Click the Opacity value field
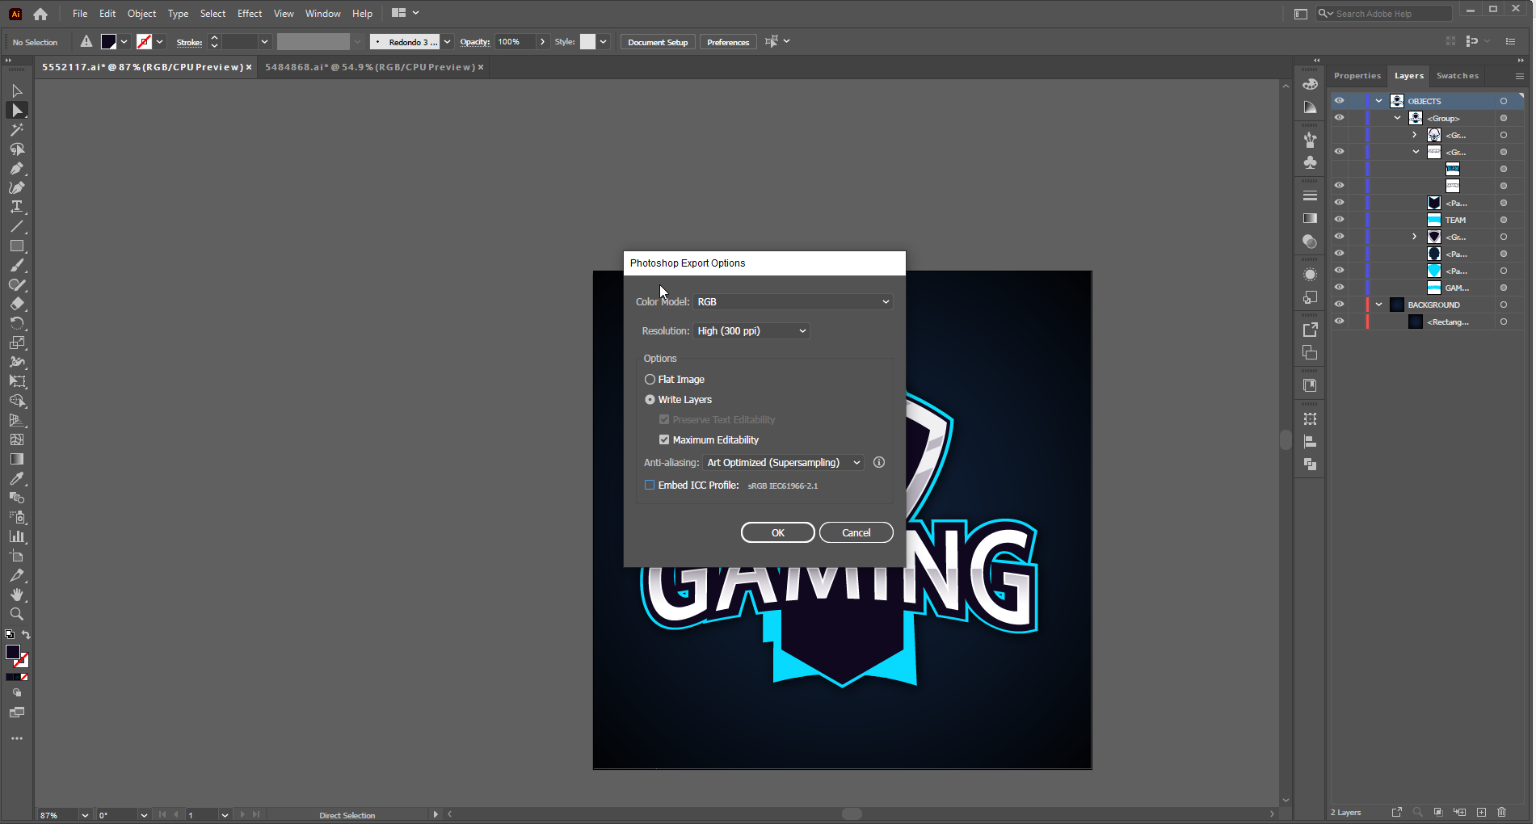Viewport: 1536px width, 824px height. 516,42
